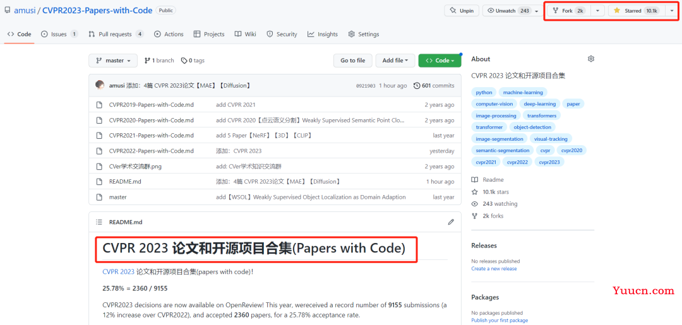Switch to the Code tab
Viewport: 682px width, 325px height.
pos(20,34)
